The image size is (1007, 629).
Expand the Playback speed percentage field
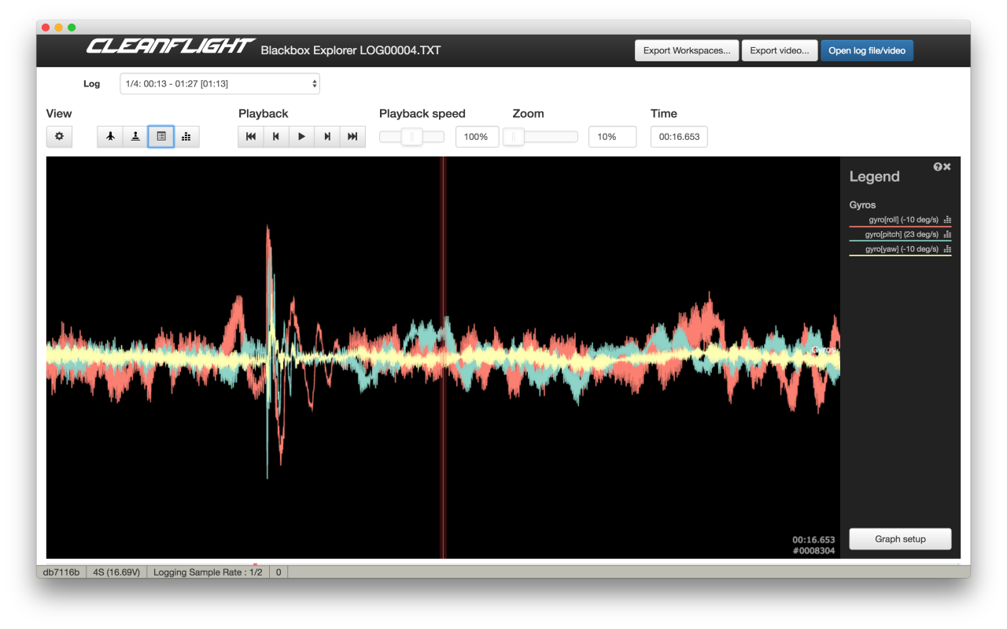[x=477, y=136]
